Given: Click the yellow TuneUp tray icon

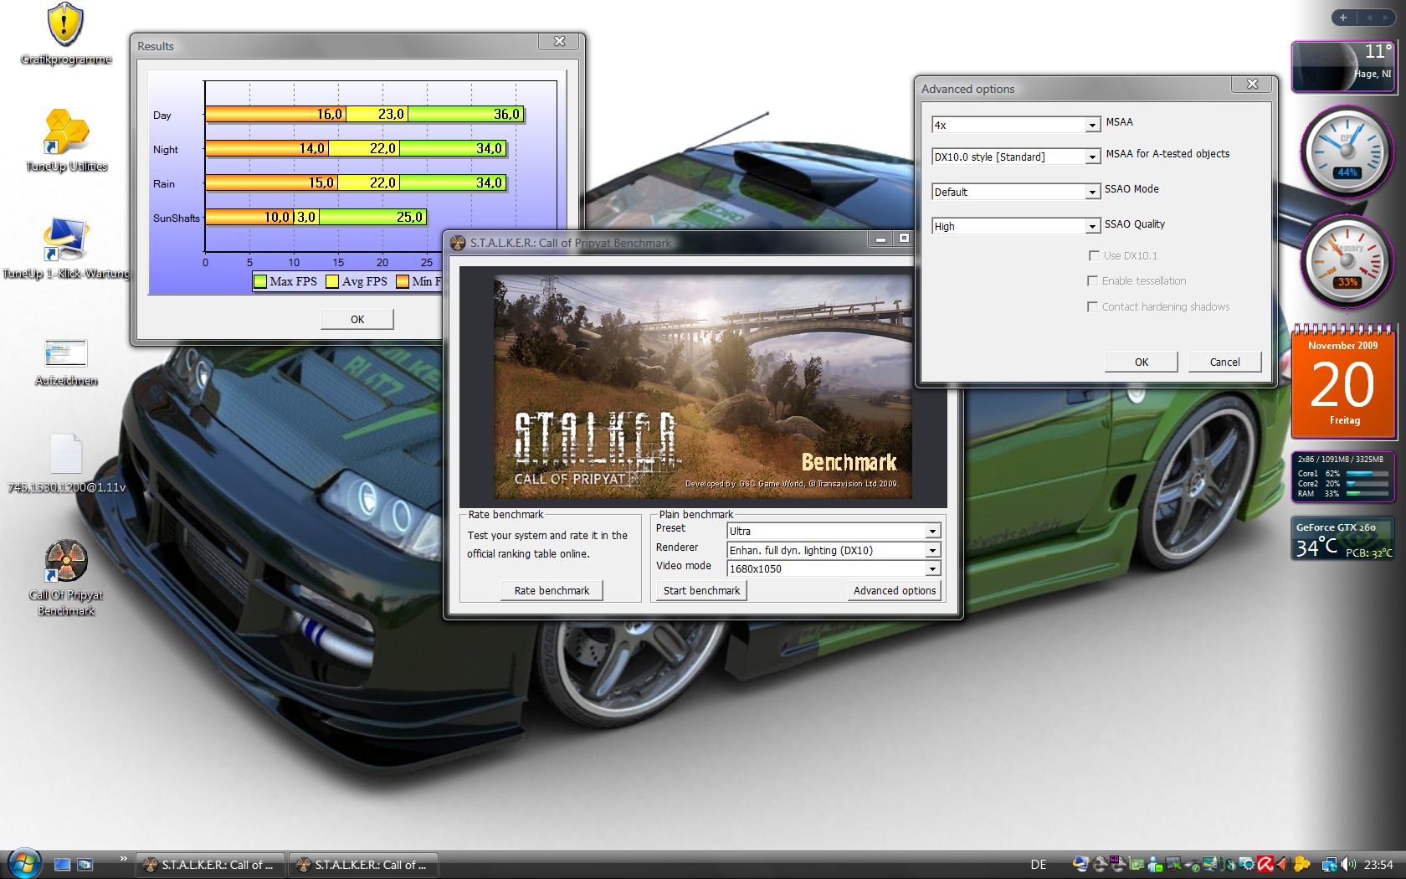Looking at the screenshot, I should [1301, 865].
